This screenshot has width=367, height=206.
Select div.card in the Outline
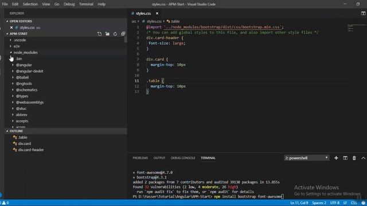tap(24, 144)
